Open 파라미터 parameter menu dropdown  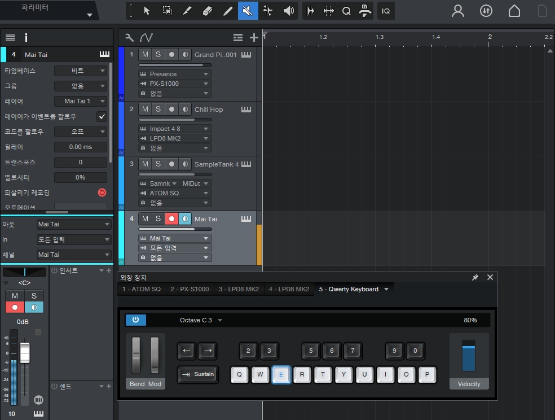90,15
